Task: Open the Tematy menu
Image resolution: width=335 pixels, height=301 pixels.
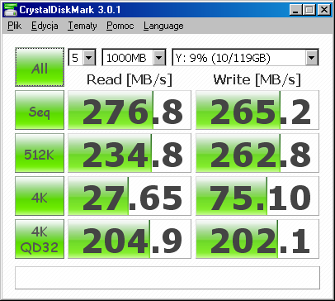Action: tap(83, 26)
